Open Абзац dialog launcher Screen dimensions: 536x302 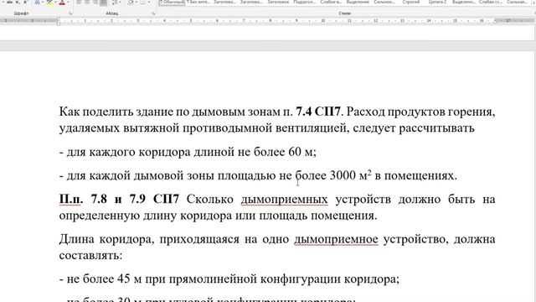point(153,13)
